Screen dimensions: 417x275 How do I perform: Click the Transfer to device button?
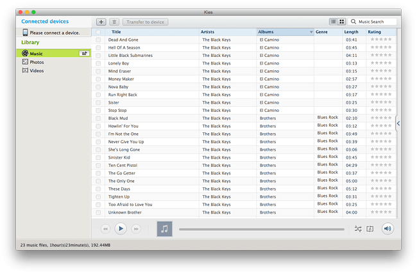[x=145, y=22]
